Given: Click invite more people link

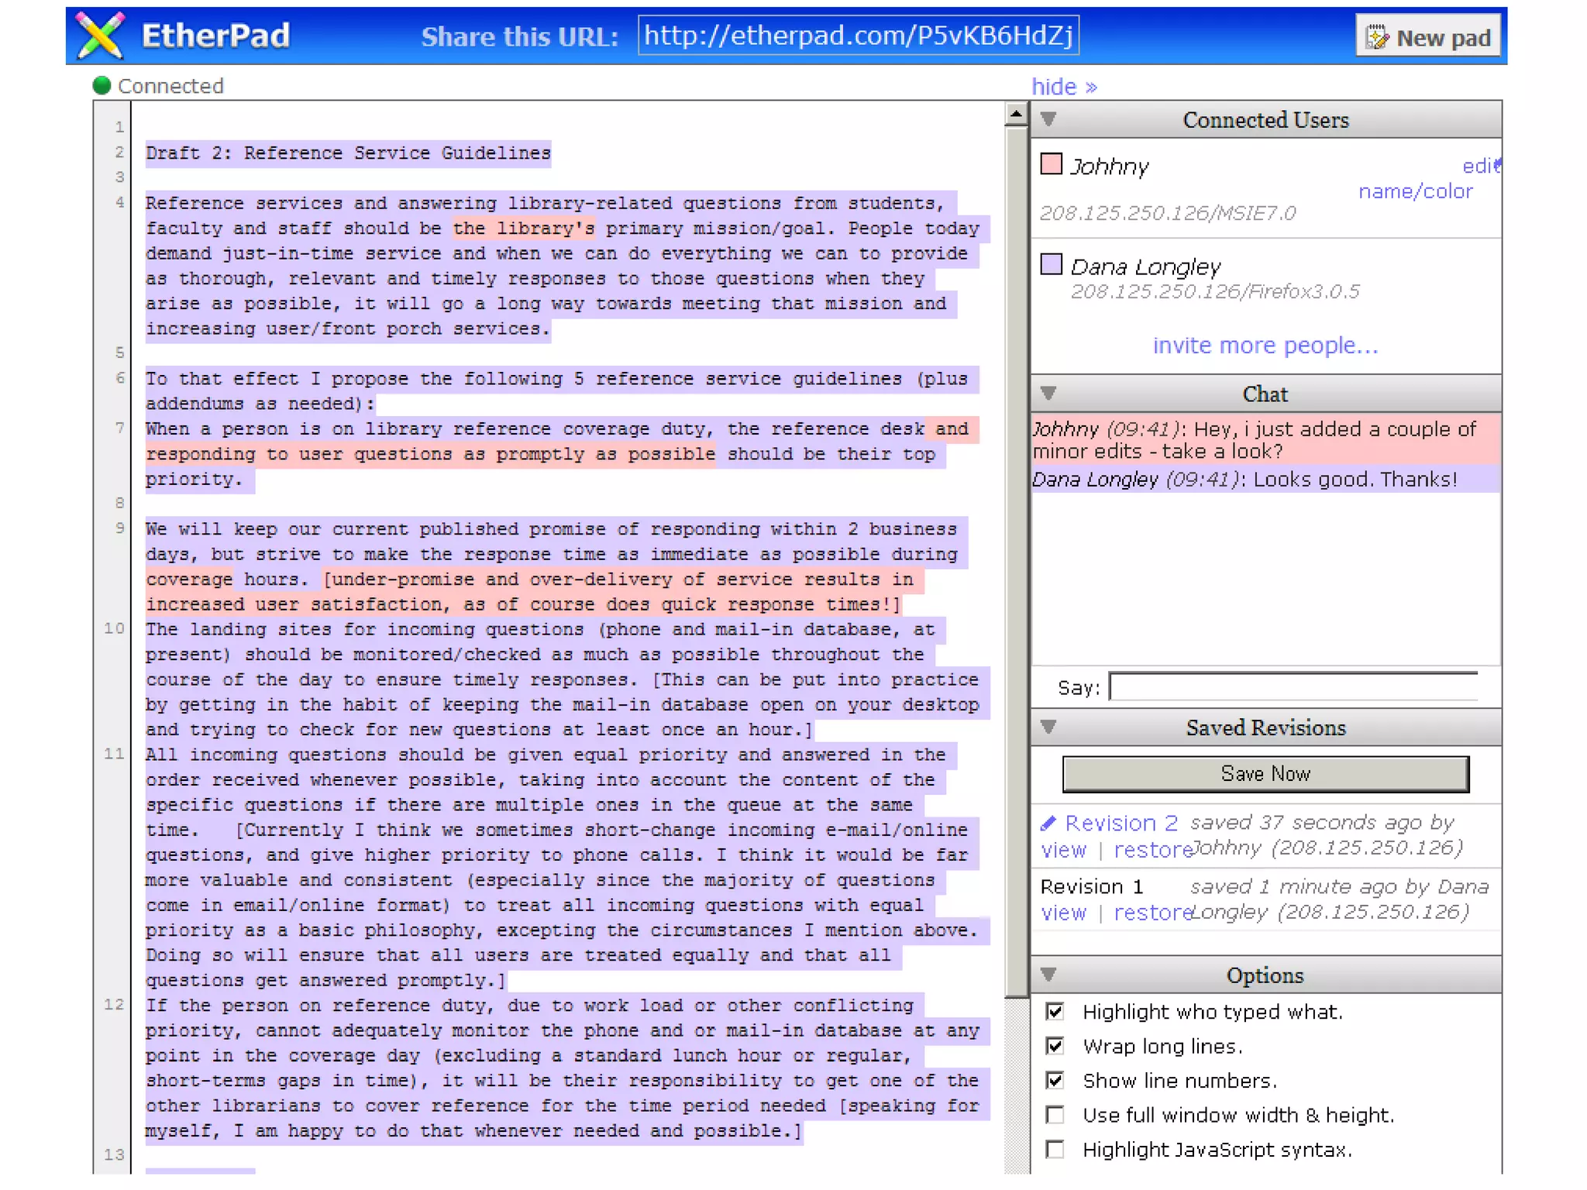Looking at the screenshot, I should click(1265, 345).
